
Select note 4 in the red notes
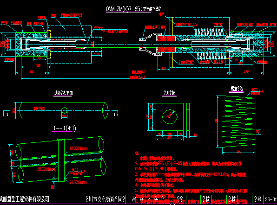tap(155, 185)
